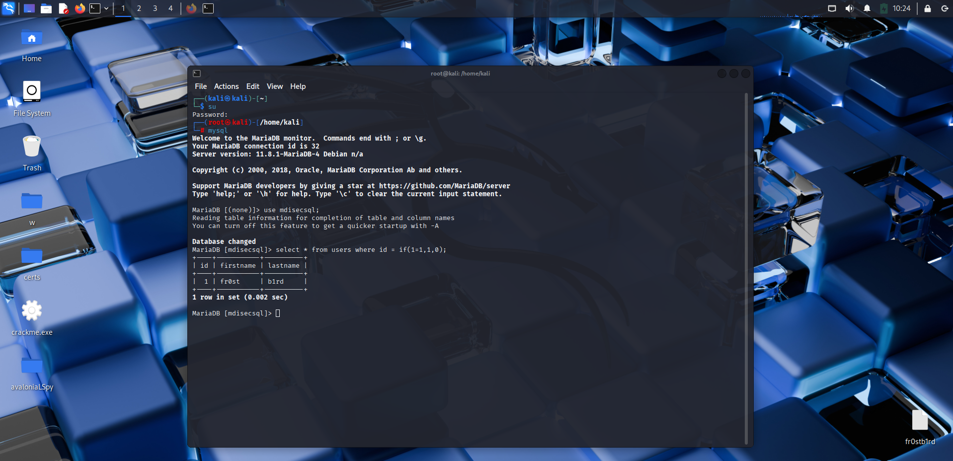Click the log out icon

pyautogui.click(x=945, y=8)
